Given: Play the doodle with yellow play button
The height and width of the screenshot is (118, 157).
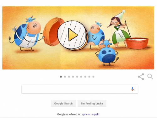Looking at the screenshot, I should pyautogui.click(x=73, y=35).
